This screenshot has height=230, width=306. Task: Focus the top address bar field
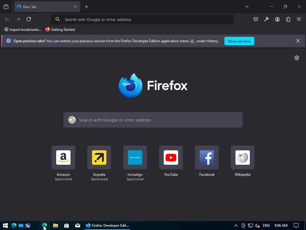(142, 19)
